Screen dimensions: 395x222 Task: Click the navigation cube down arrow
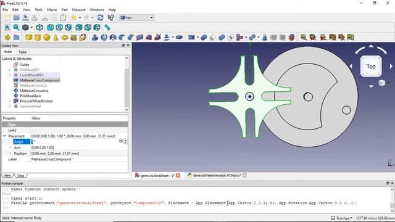371,86
